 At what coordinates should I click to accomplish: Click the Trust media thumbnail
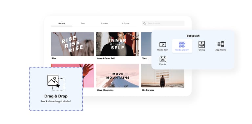[x=146, y=44]
